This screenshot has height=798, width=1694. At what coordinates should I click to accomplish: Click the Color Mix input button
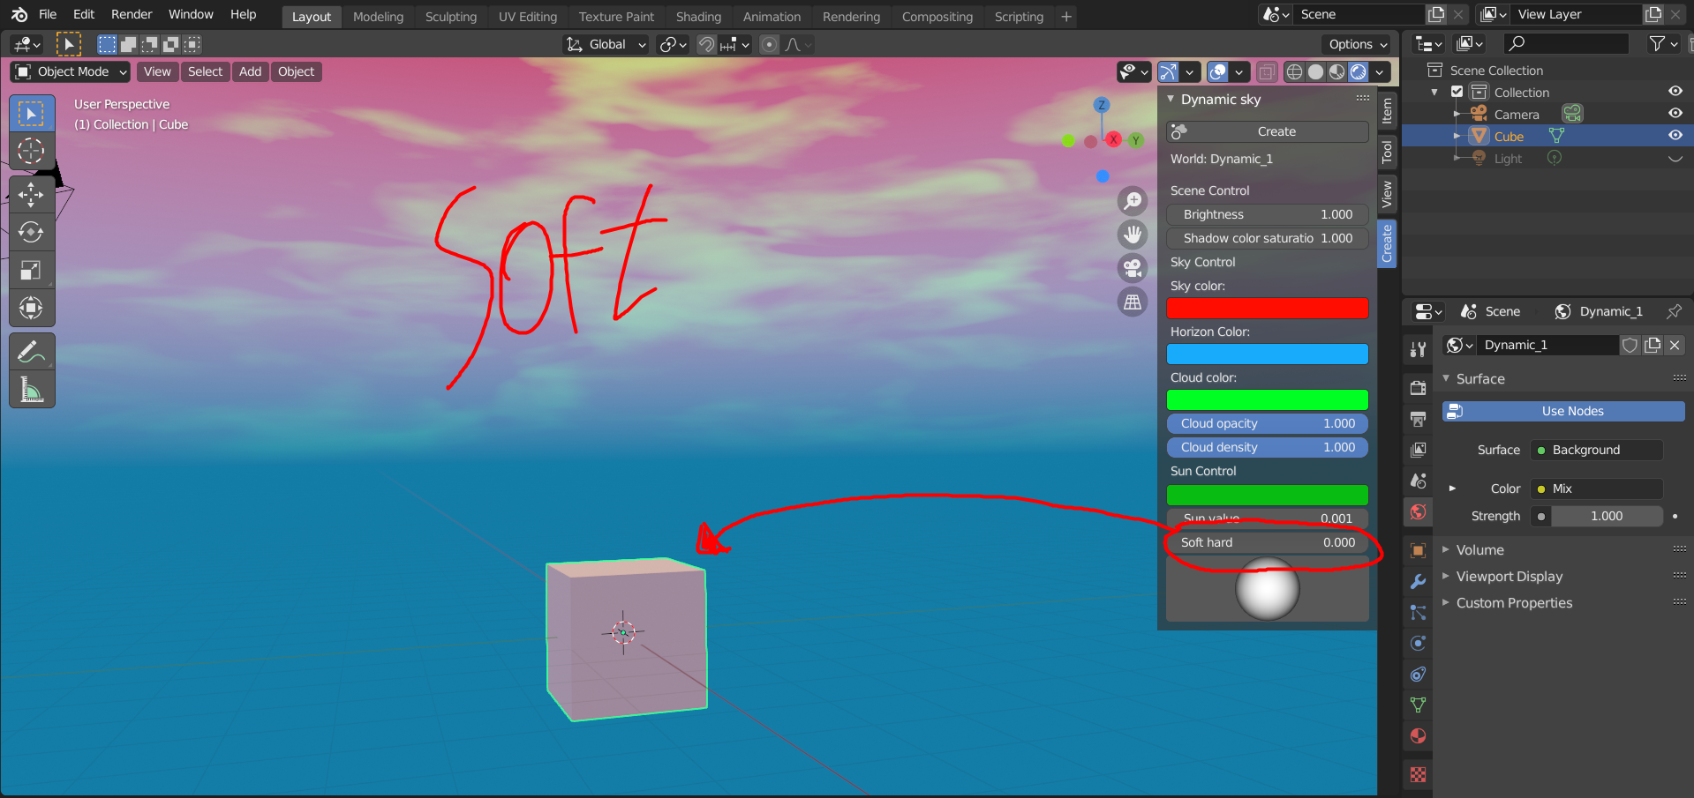click(1597, 488)
